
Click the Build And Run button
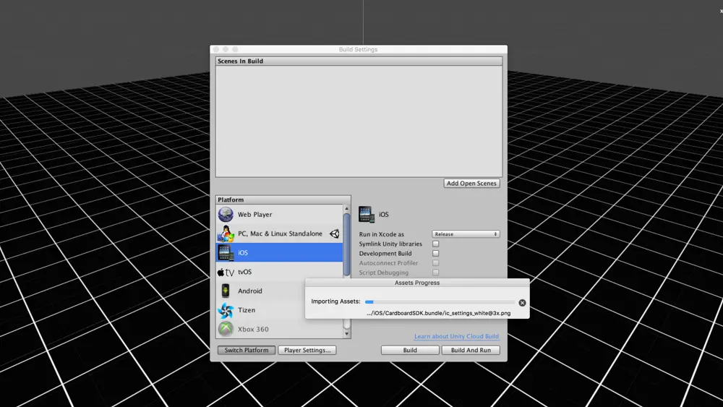pyautogui.click(x=471, y=351)
